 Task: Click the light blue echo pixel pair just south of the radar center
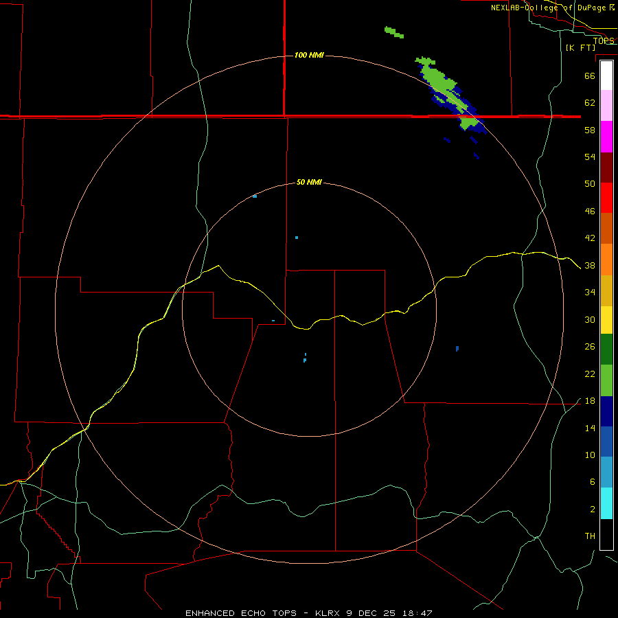point(305,358)
